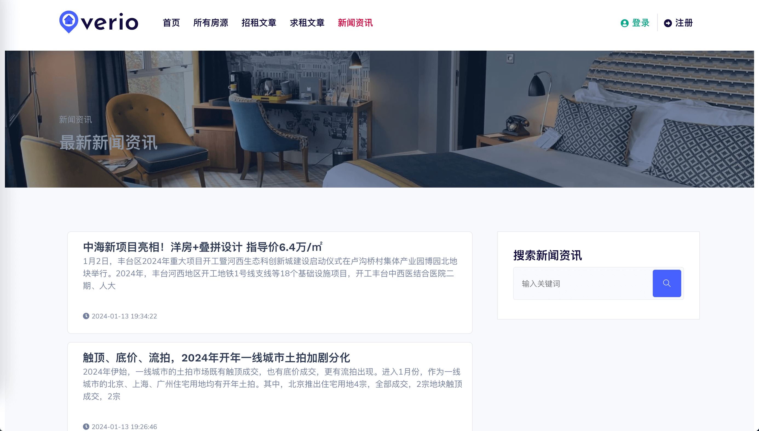The width and height of the screenshot is (759, 431).
Task: Select the 新闻资讯 nav tab
Action: [355, 23]
